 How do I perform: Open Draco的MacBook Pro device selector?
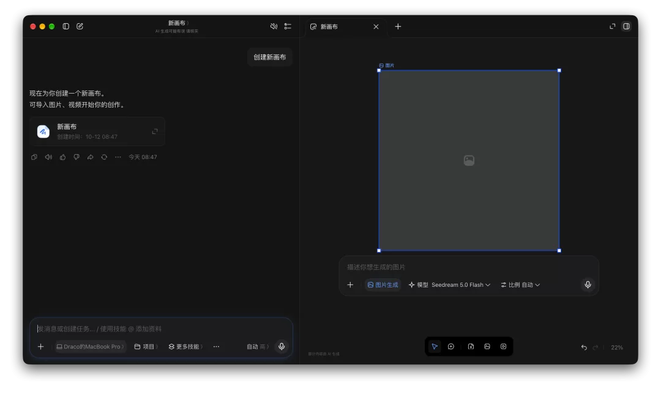(x=90, y=347)
